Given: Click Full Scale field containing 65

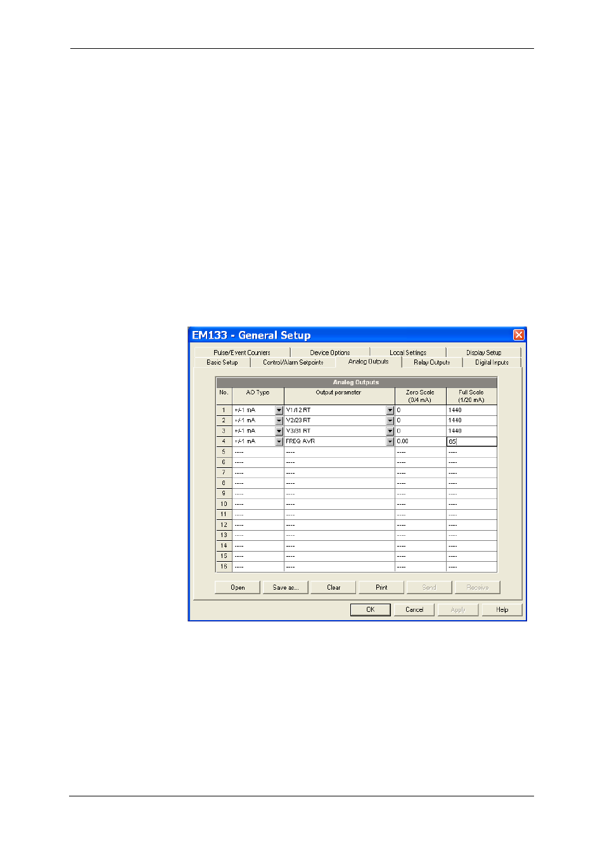Looking at the screenshot, I should point(472,441).
